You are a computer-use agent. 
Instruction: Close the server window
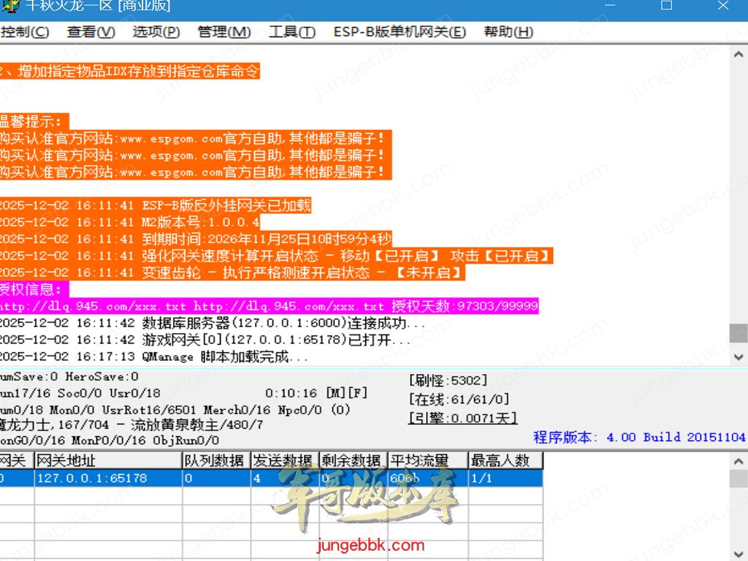click(722, 6)
